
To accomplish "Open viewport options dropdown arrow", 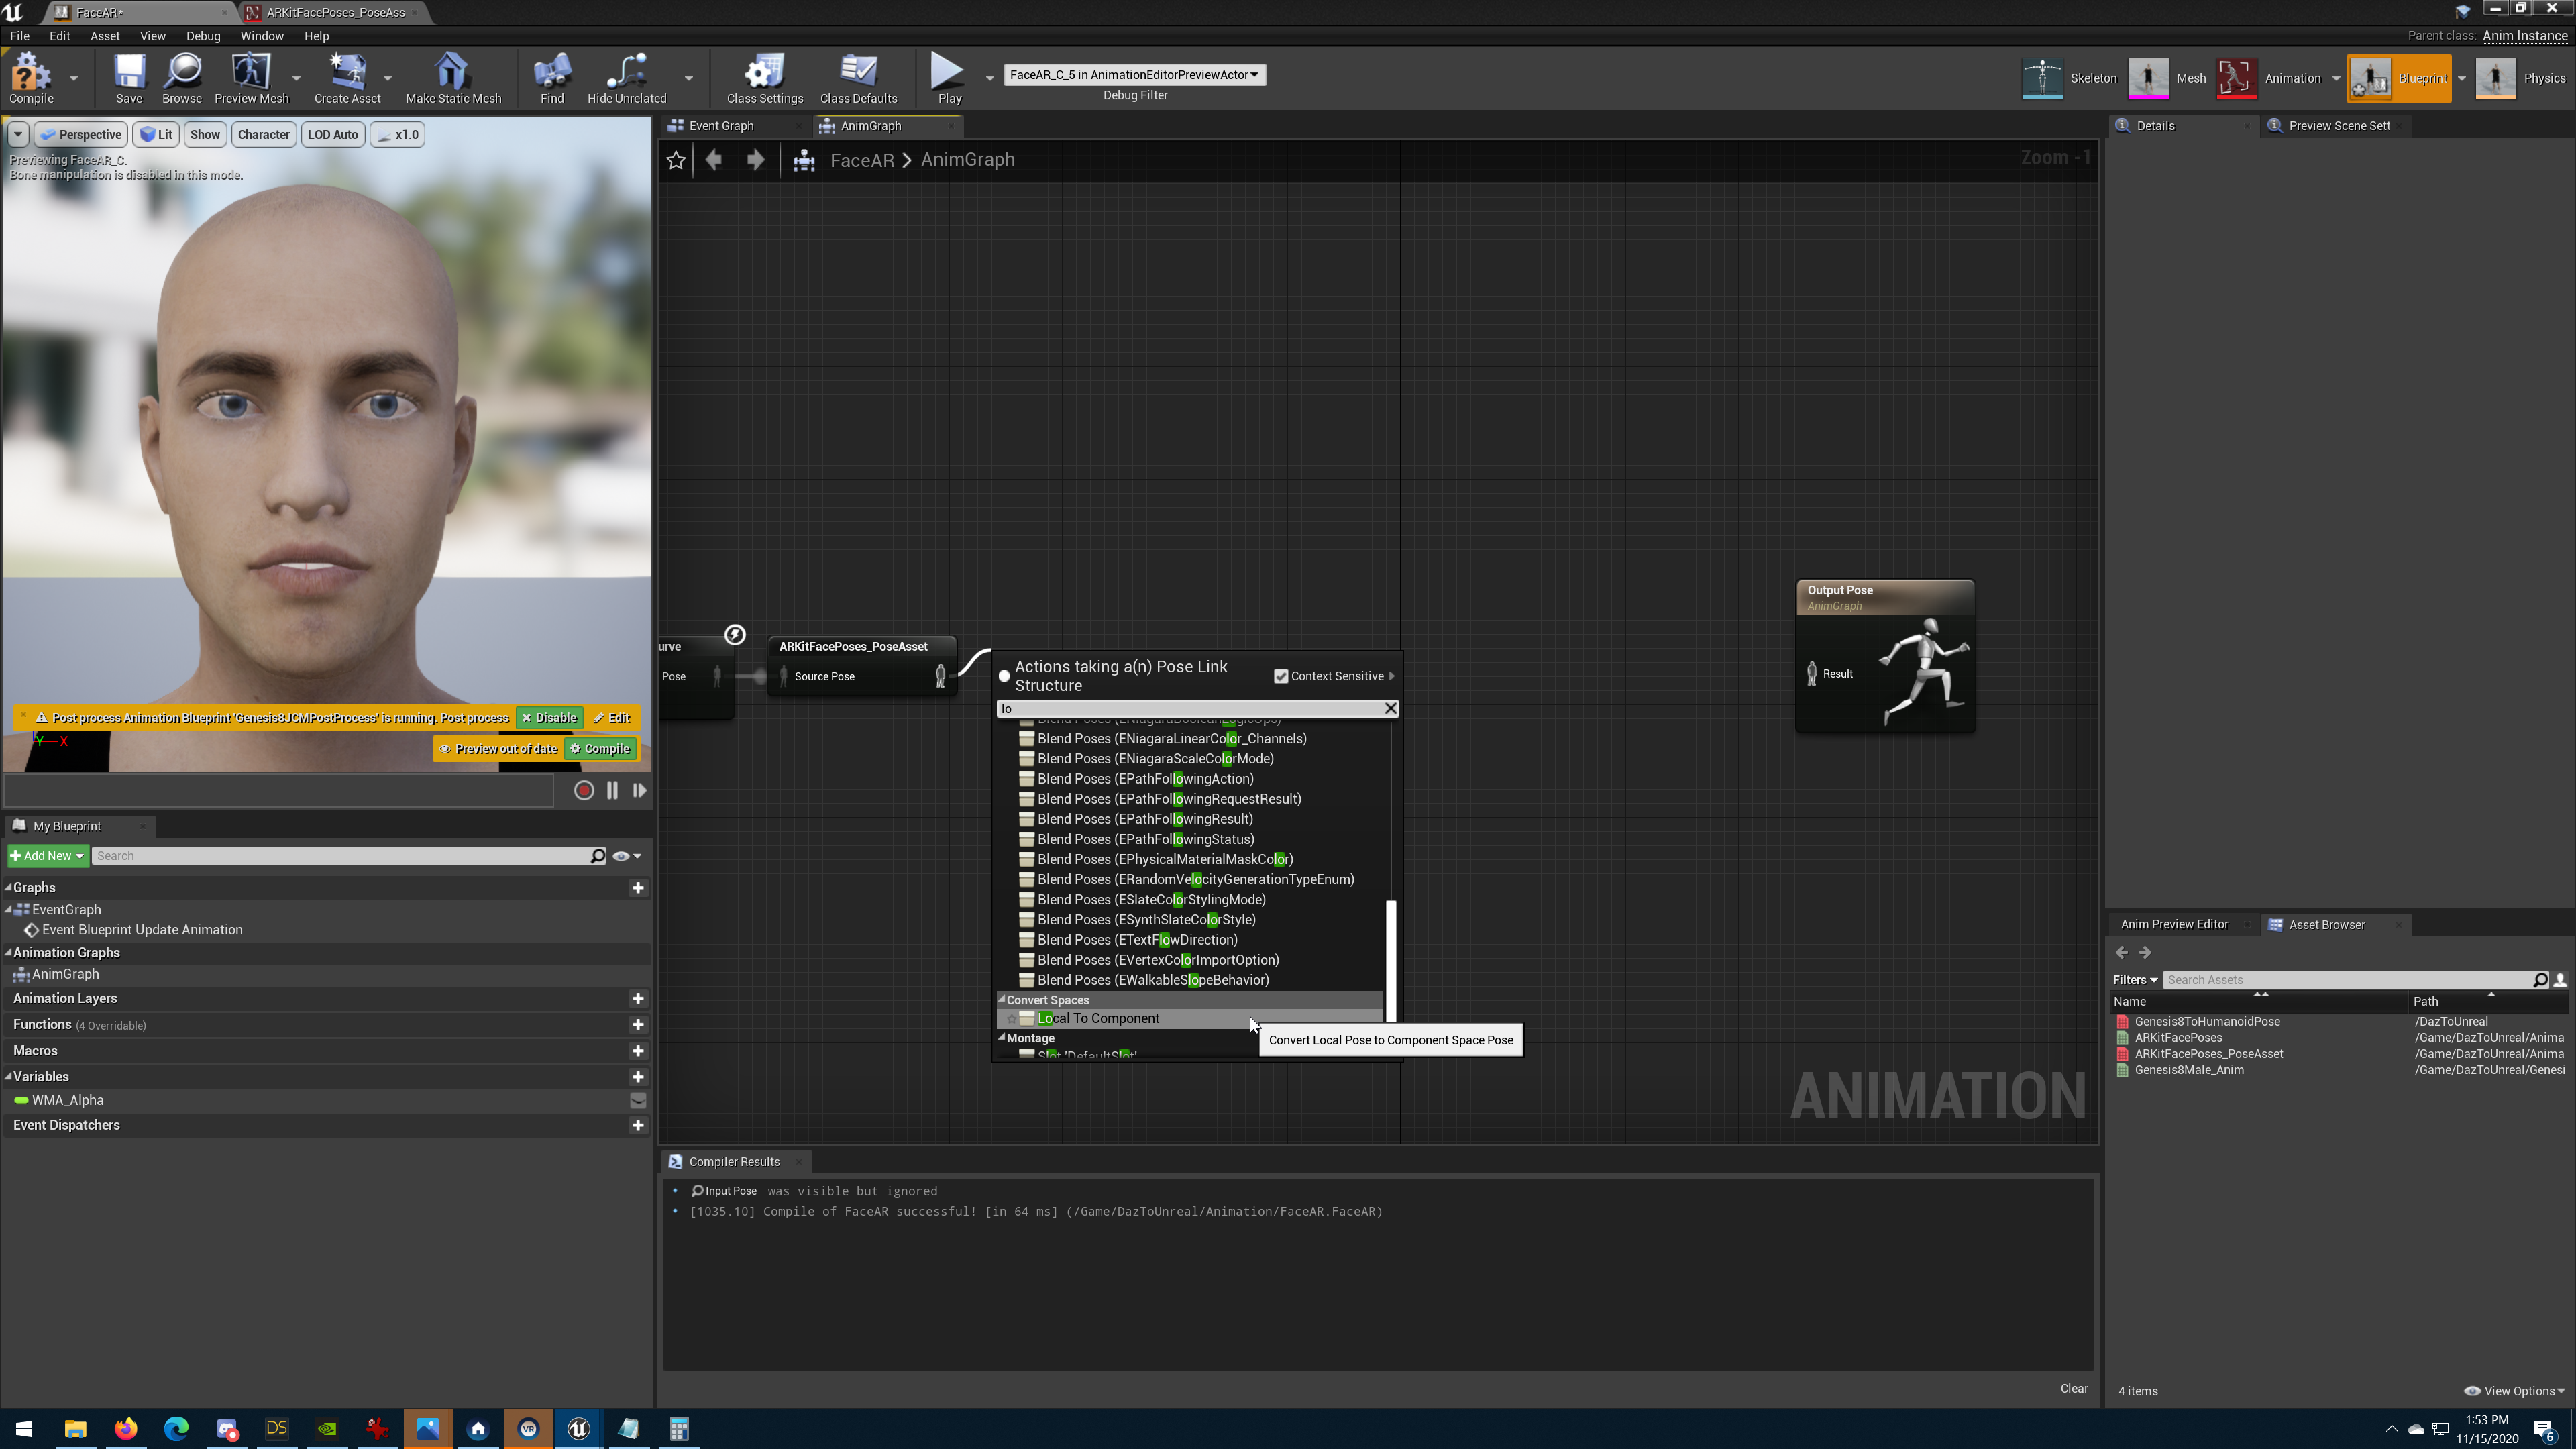I will pos(18,135).
